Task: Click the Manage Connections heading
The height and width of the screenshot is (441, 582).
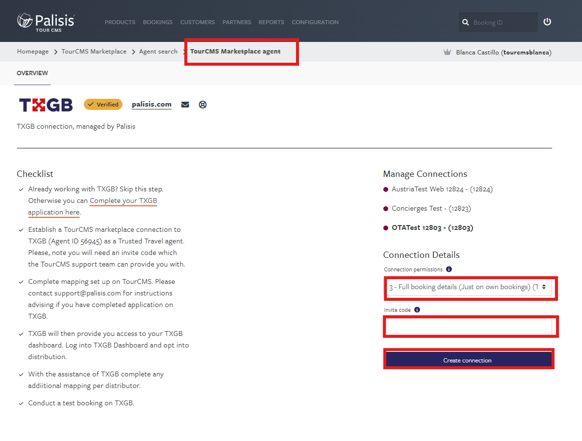Action: [x=425, y=174]
